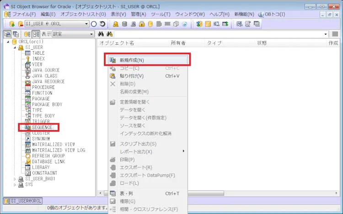The image size is (343, 214).
Task: Click the yellow cylinder view icon left of 表示
Action: pyautogui.click(x=27, y=34)
